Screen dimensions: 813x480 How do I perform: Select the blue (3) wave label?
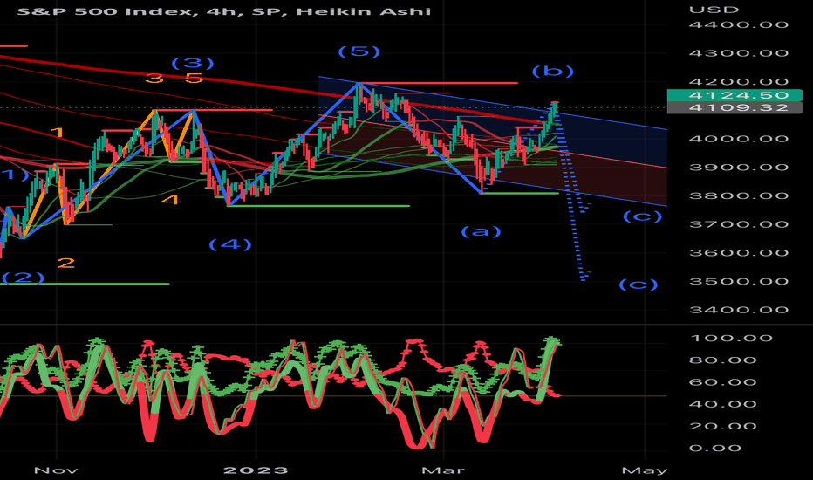pyautogui.click(x=193, y=64)
